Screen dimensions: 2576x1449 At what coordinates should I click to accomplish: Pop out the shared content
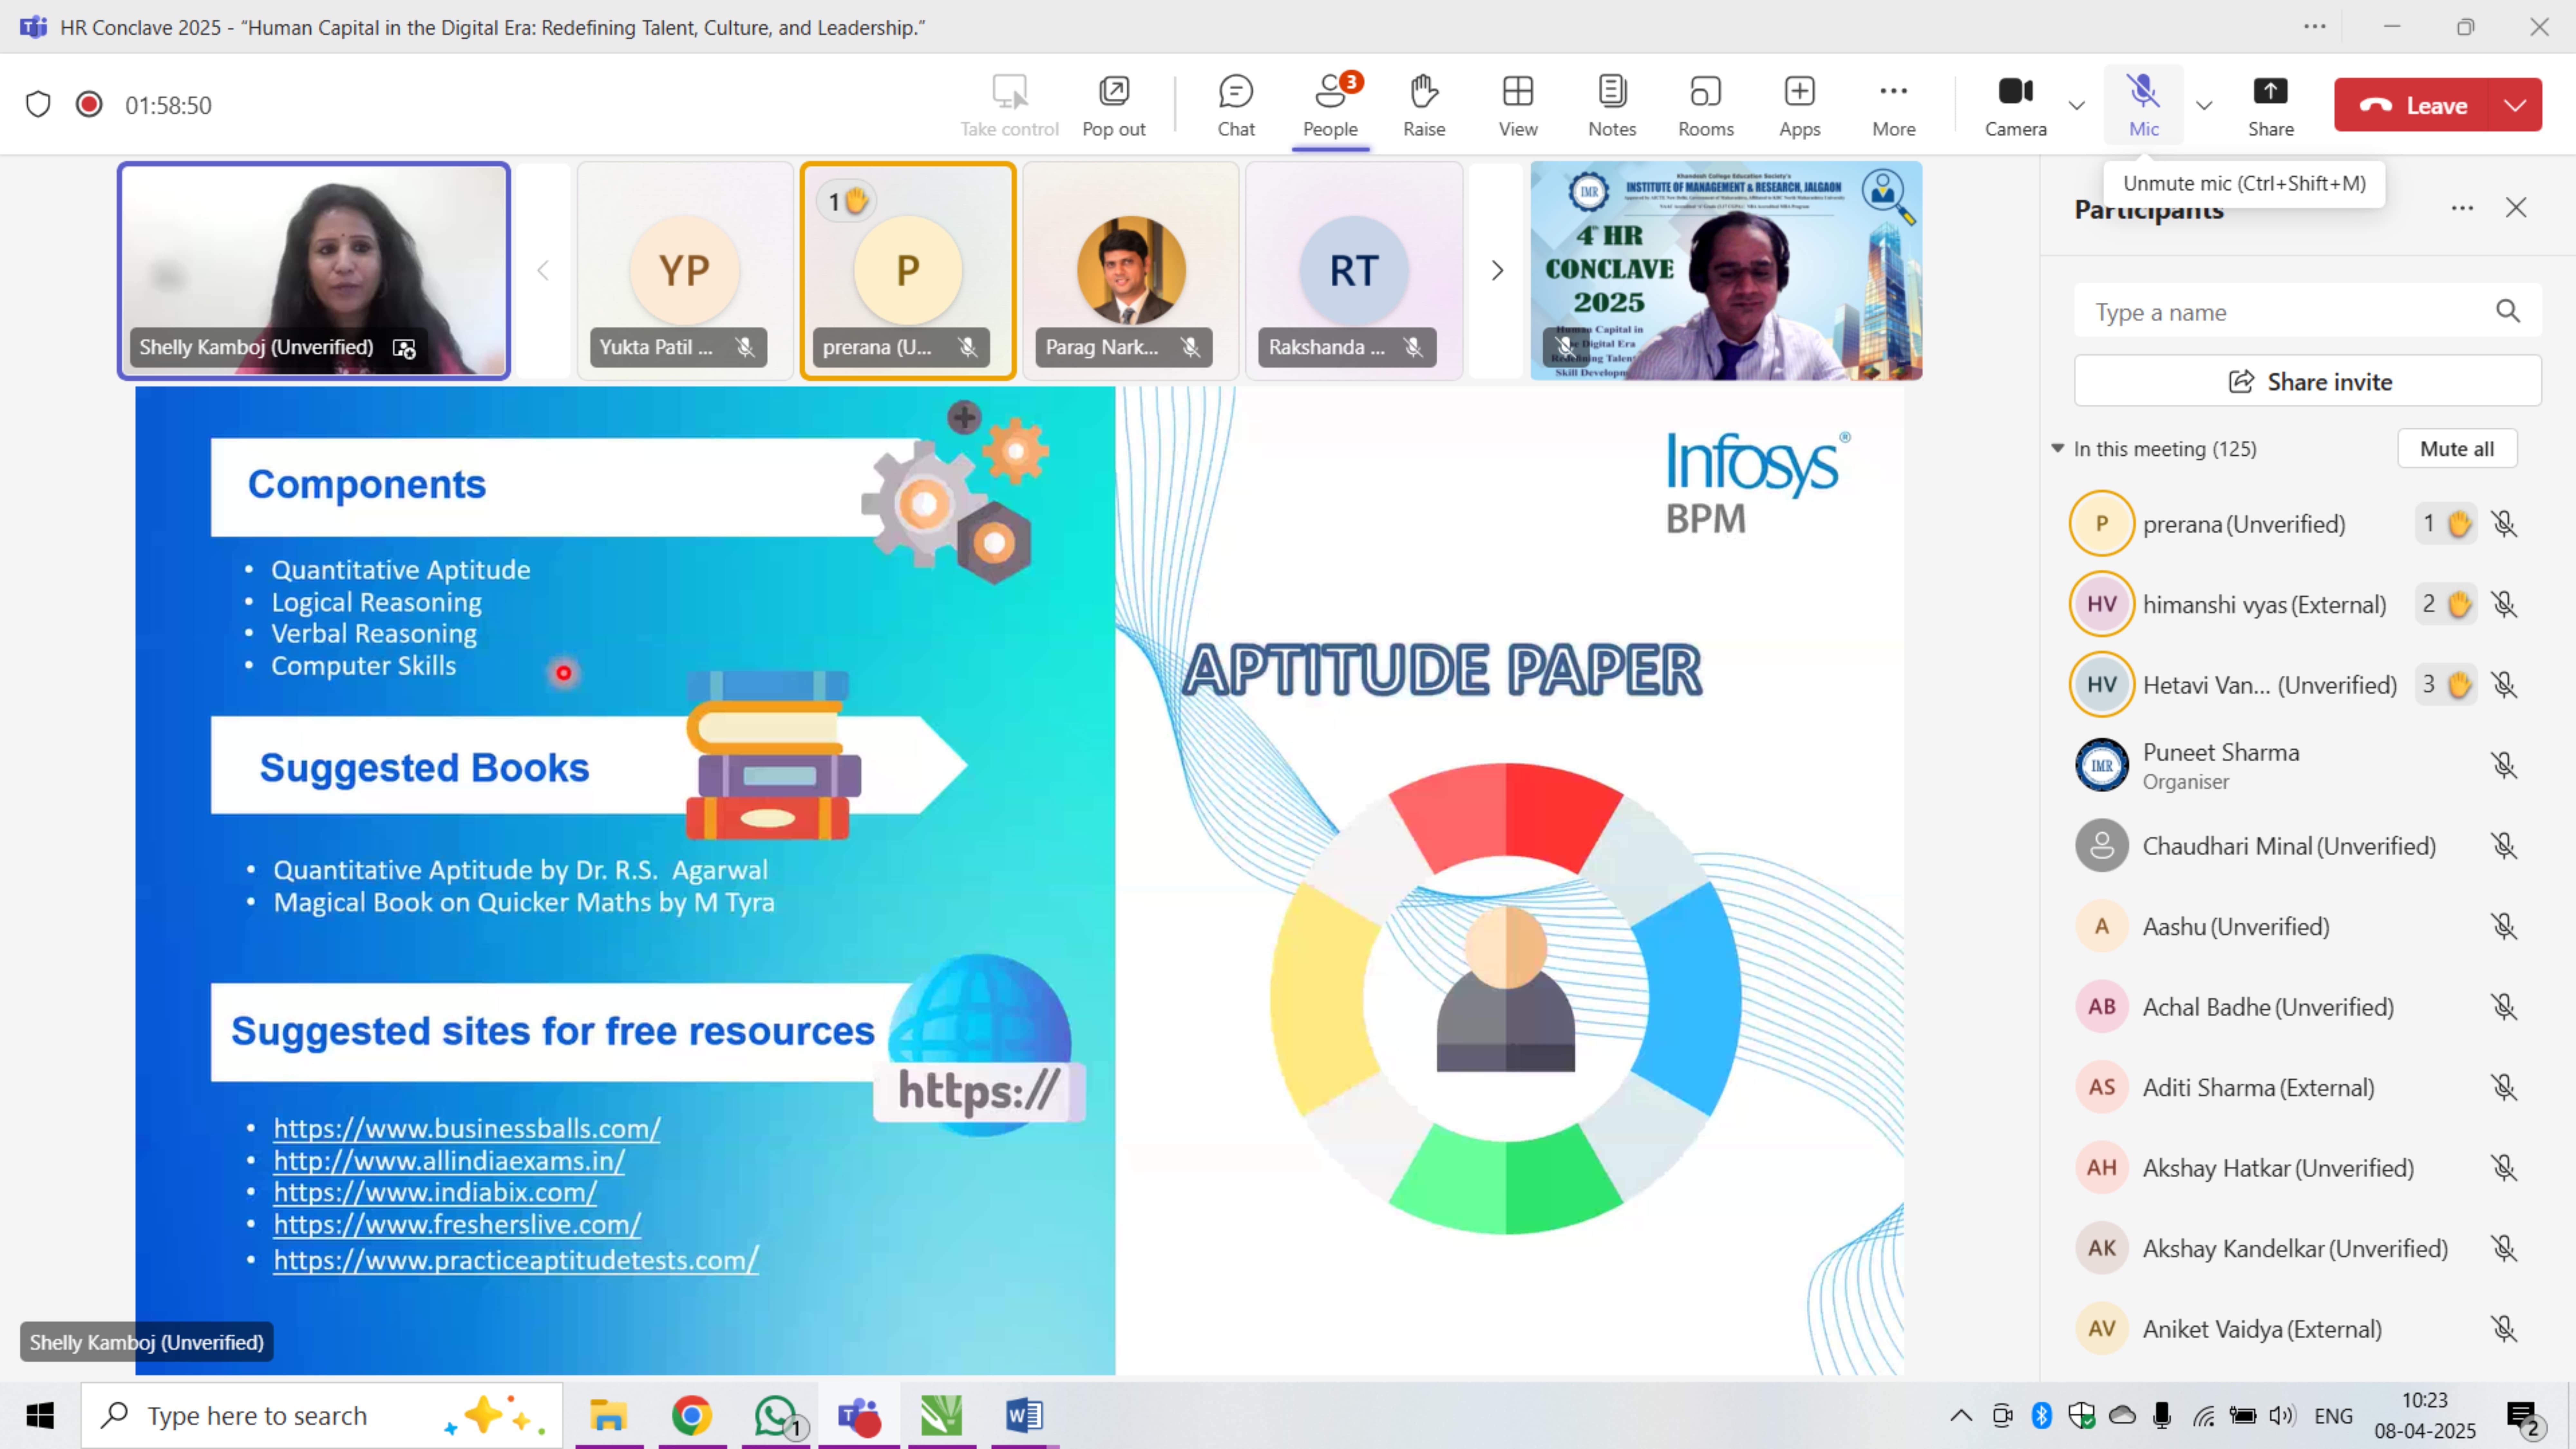(x=1114, y=105)
